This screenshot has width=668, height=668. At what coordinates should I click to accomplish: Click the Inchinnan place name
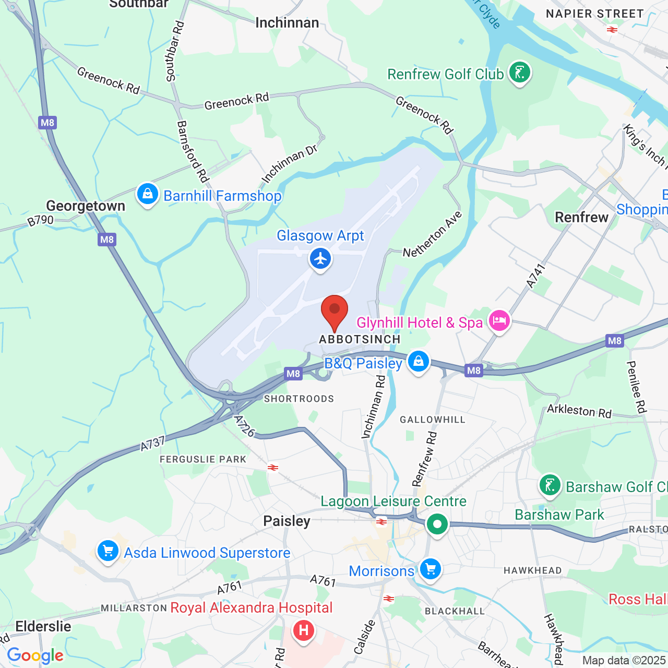pos(287,22)
